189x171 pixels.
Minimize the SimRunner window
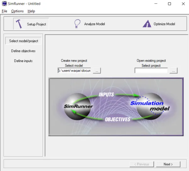click(156, 4)
